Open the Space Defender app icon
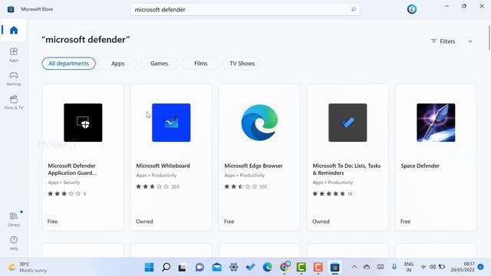491x276 pixels. (x=436, y=123)
